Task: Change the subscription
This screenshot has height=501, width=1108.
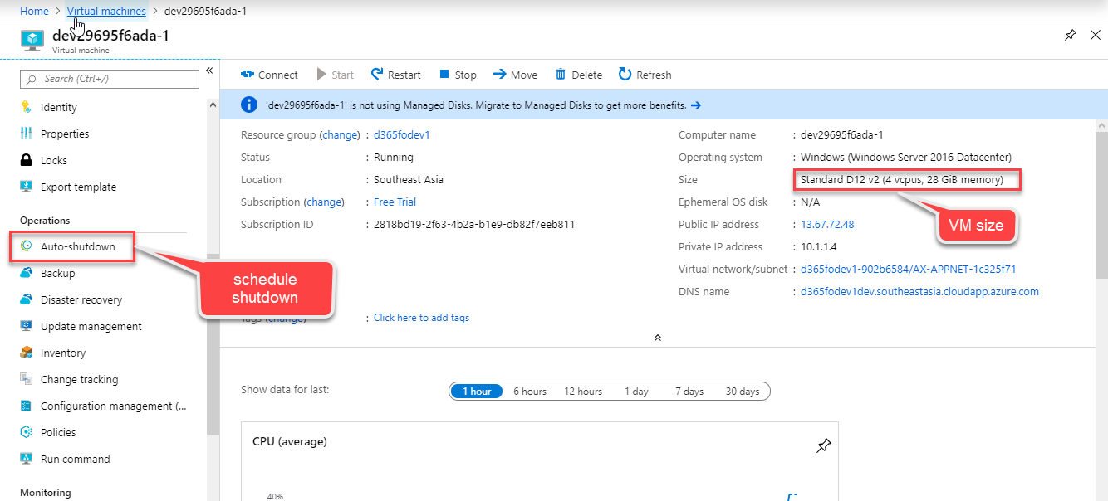Action: coord(324,202)
